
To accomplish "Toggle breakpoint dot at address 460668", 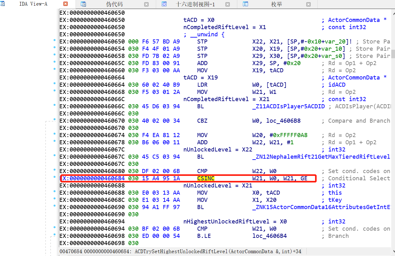I will coord(55,91).
